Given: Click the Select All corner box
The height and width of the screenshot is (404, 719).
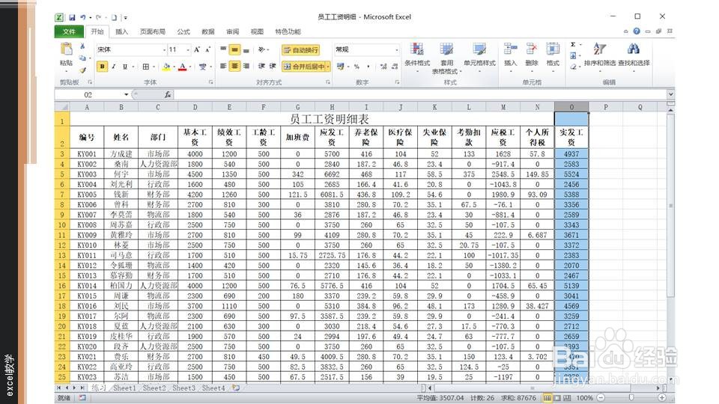Looking at the screenshot, I should [62, 107].
